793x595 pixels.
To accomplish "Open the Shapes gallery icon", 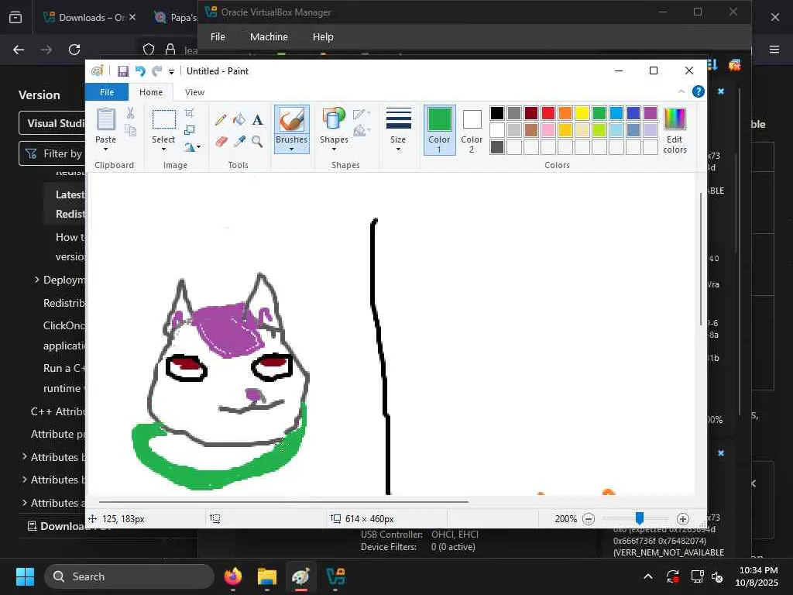I will point(334,119).
